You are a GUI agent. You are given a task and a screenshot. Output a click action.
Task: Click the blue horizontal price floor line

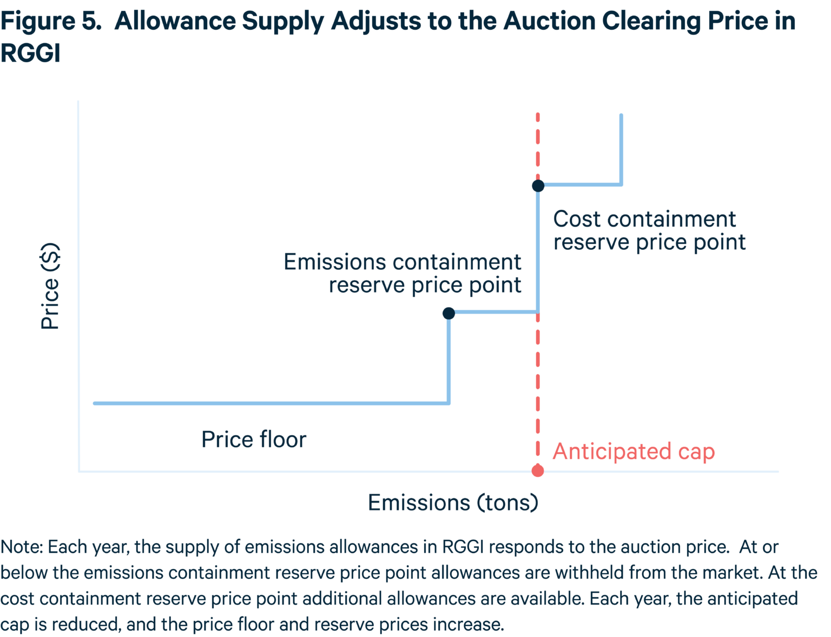271,403
